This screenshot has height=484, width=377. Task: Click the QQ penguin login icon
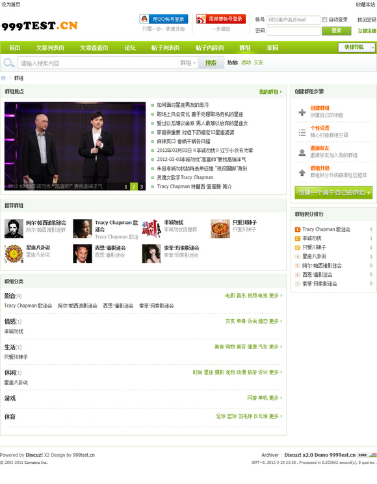(144, 19)
